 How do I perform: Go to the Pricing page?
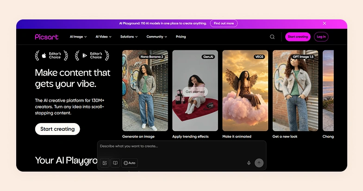[181, 37]
